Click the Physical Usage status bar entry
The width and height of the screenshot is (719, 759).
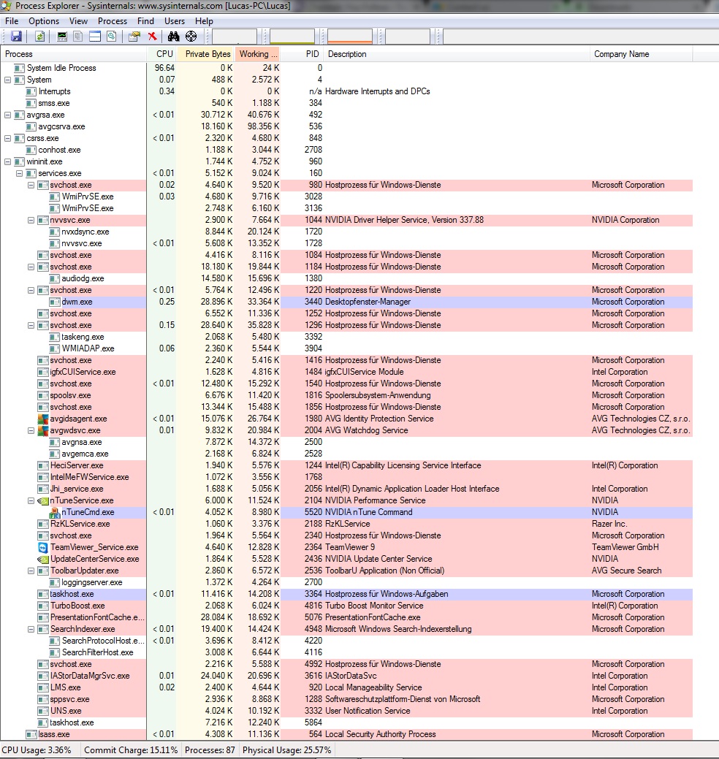tap(286, 750)
